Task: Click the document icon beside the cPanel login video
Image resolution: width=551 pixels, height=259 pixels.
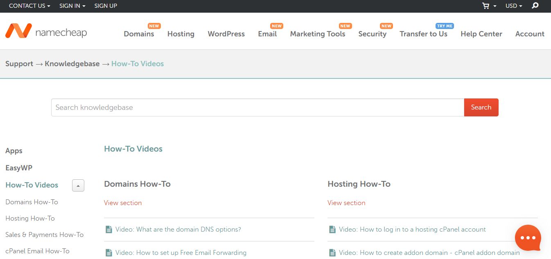Action: (x=332, y=229)
